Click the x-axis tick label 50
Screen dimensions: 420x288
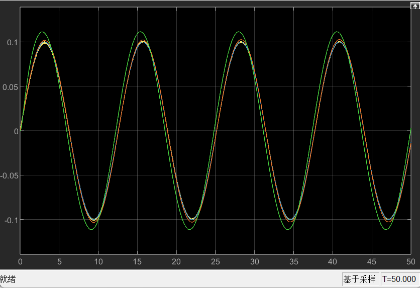pyautogui.click(x=410, y=261)
